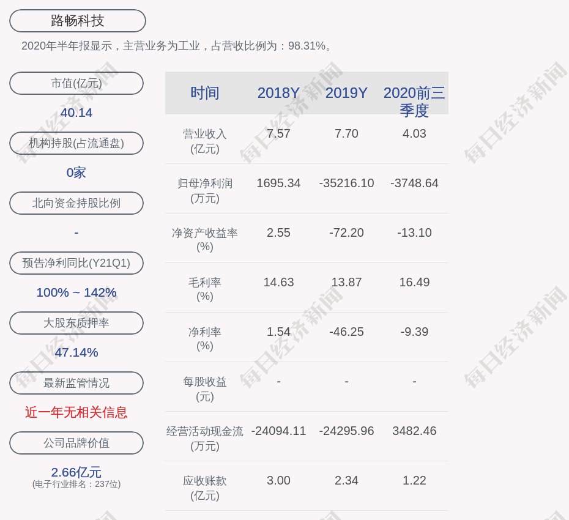Select the 机构持股(占流通盘) label pill
Screen dimensions: 569x520
[76, 143]
